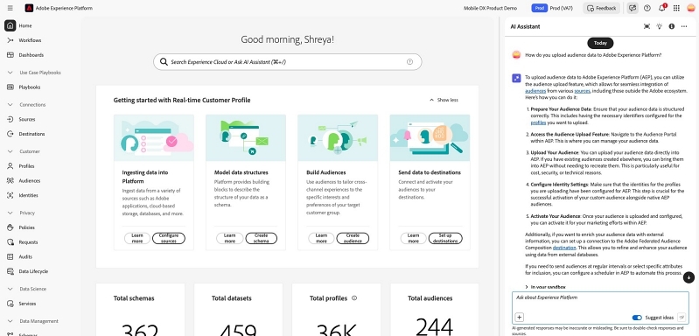Click Learn more on Send data card

[413, 238]
